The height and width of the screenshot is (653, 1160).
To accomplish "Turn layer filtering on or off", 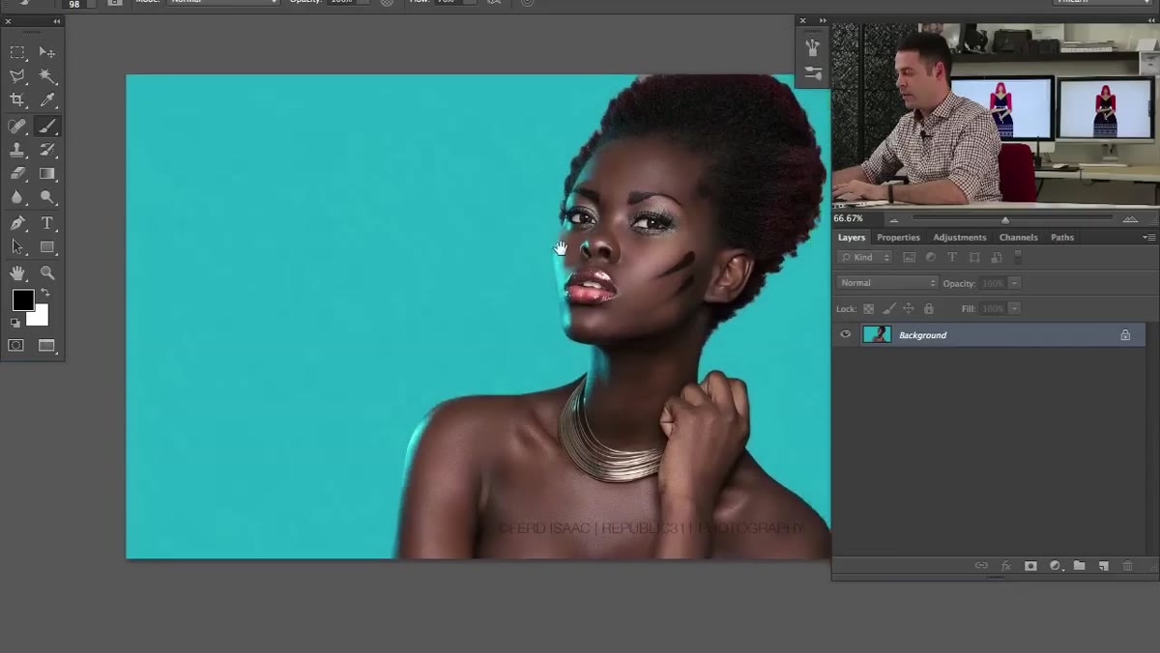I will pyautogui.click(x=1018, y=256).
